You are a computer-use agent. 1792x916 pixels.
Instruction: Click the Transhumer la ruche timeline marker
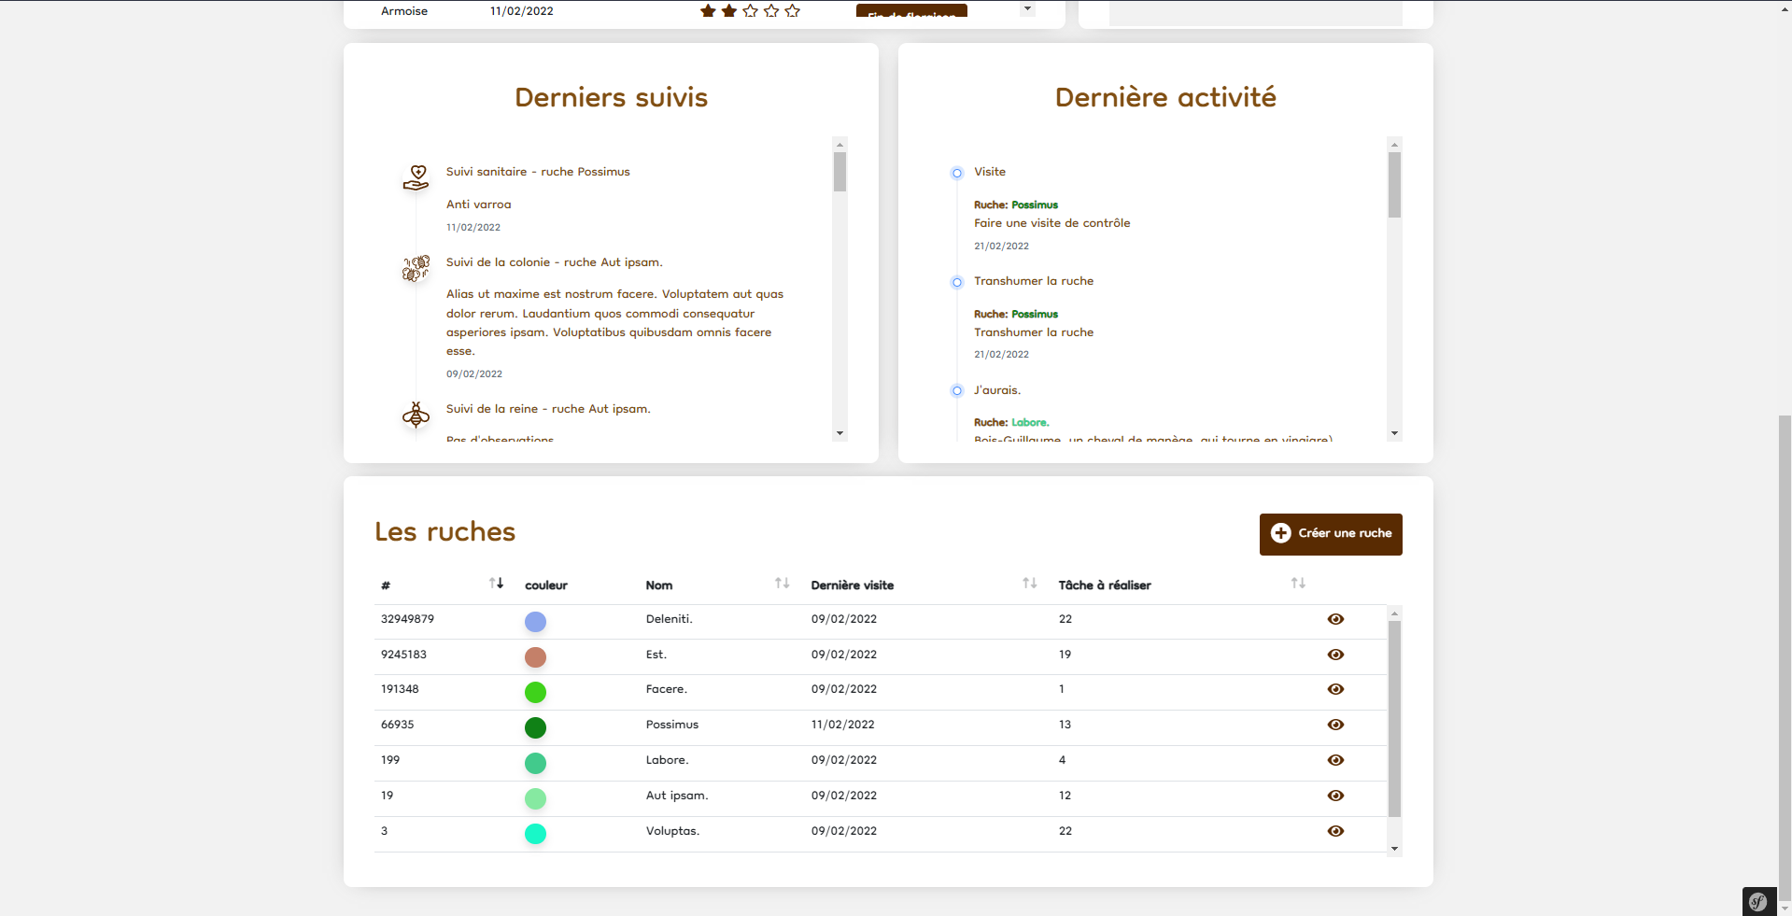tap(956, 282)
